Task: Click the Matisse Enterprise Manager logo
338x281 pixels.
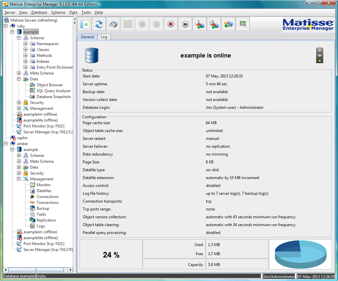Action: click(x=308, y=25)
